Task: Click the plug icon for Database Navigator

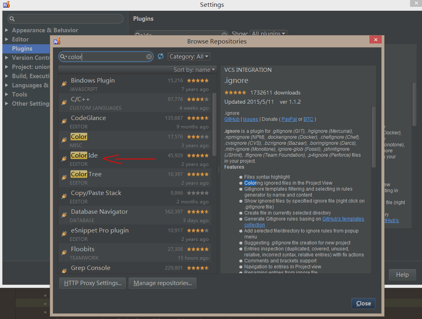Action: (64, 215)
